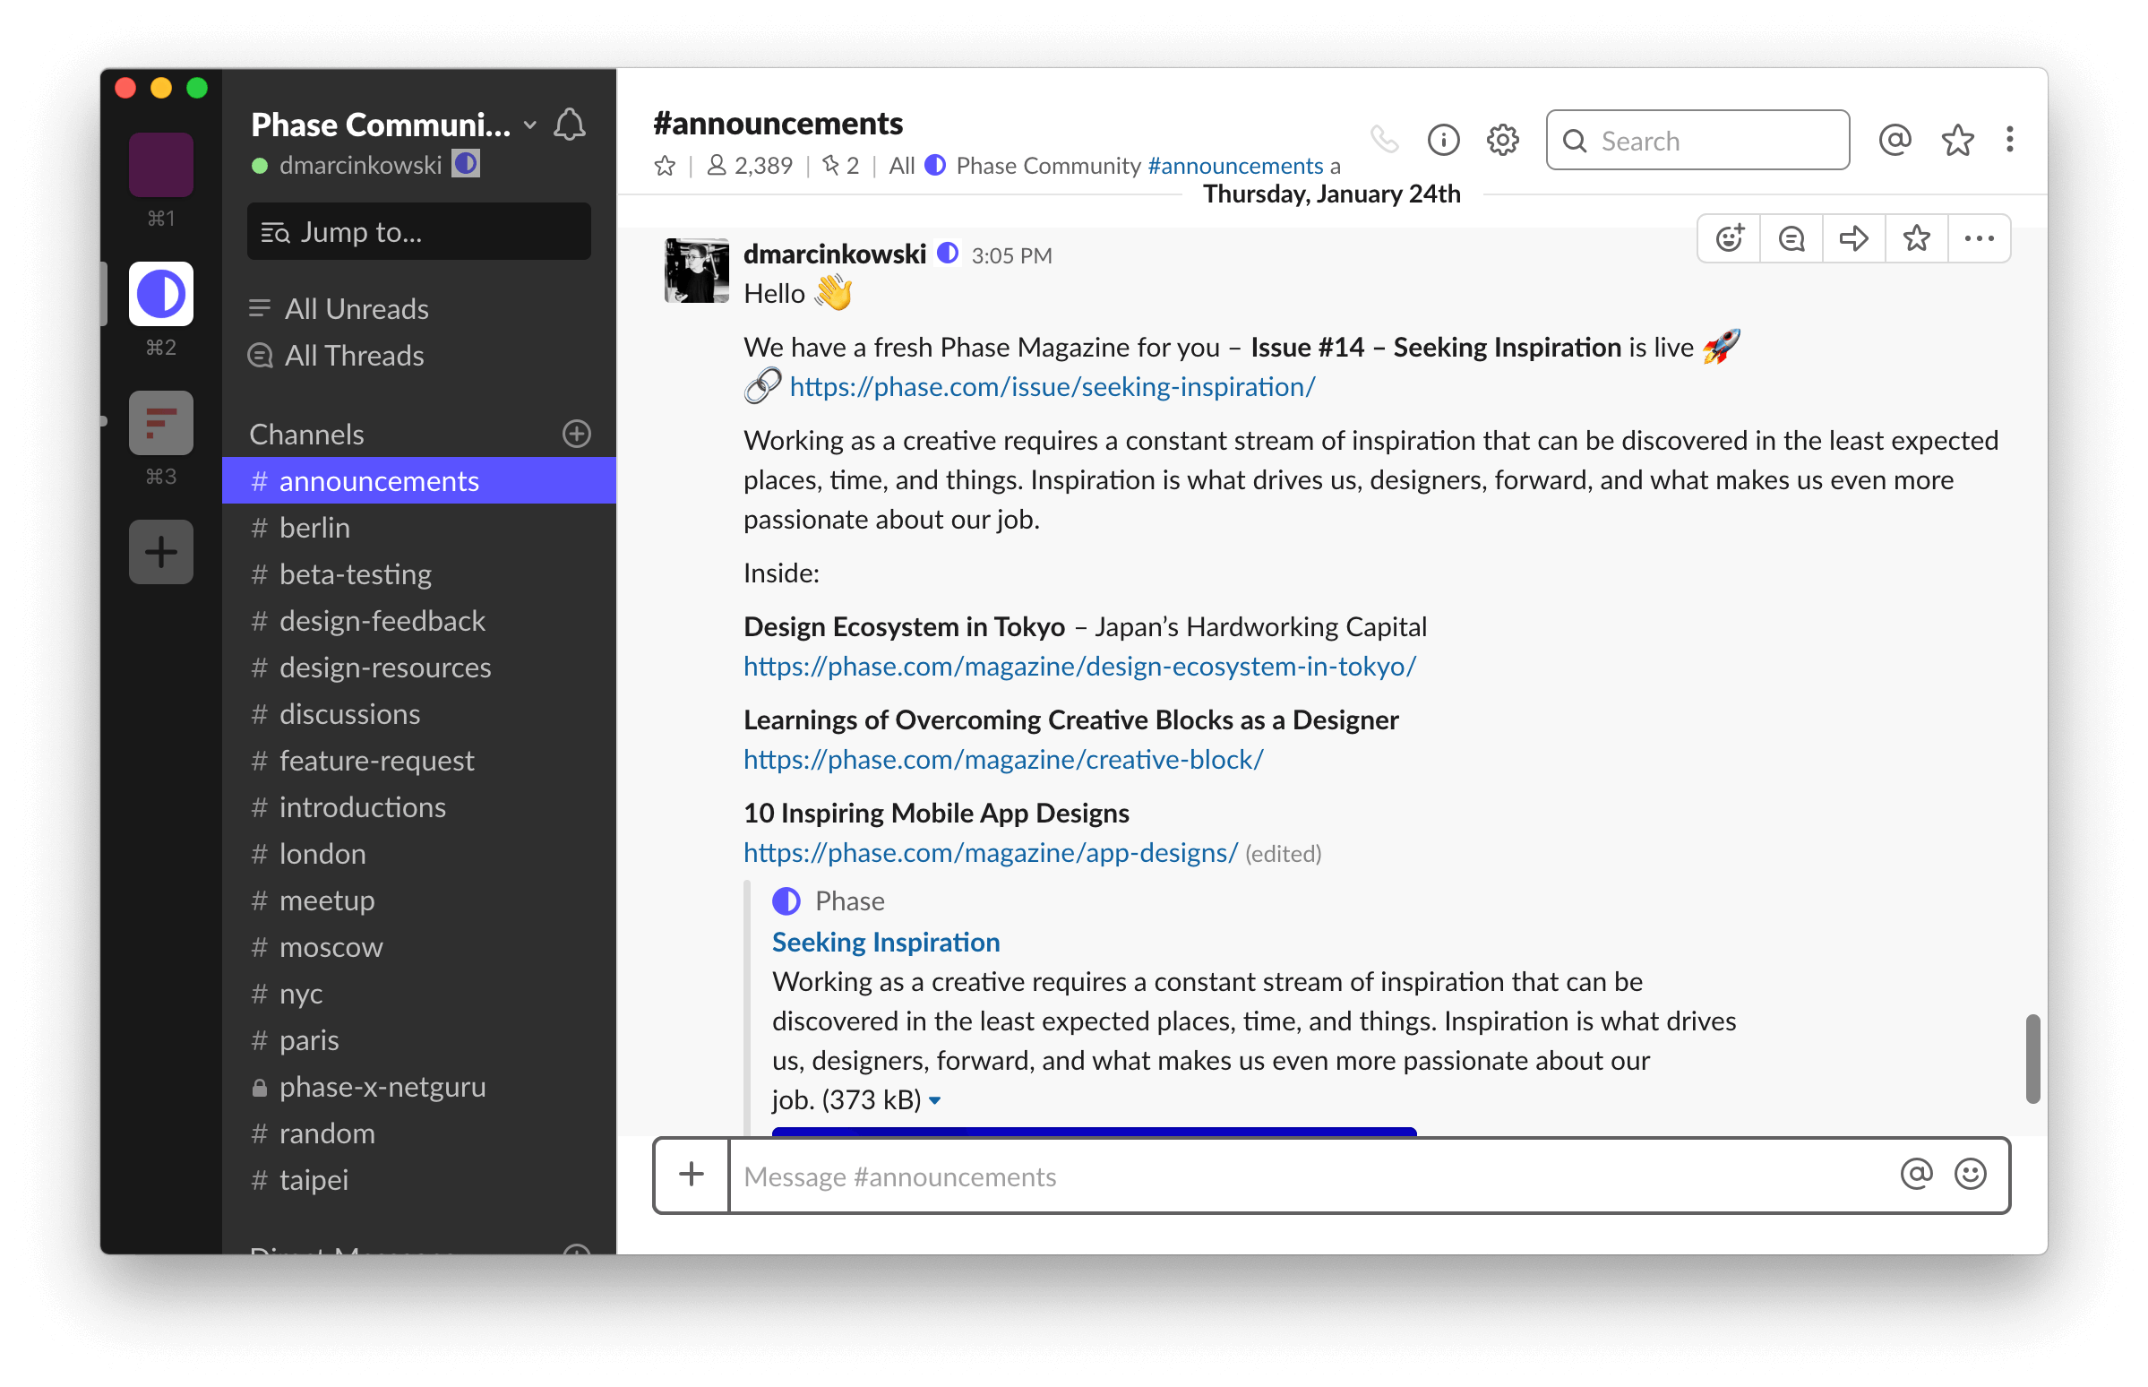The height and width of the screenshot is (1387, 2148).
Task: Share the message with arrow icon
Action: point(1853,237)
